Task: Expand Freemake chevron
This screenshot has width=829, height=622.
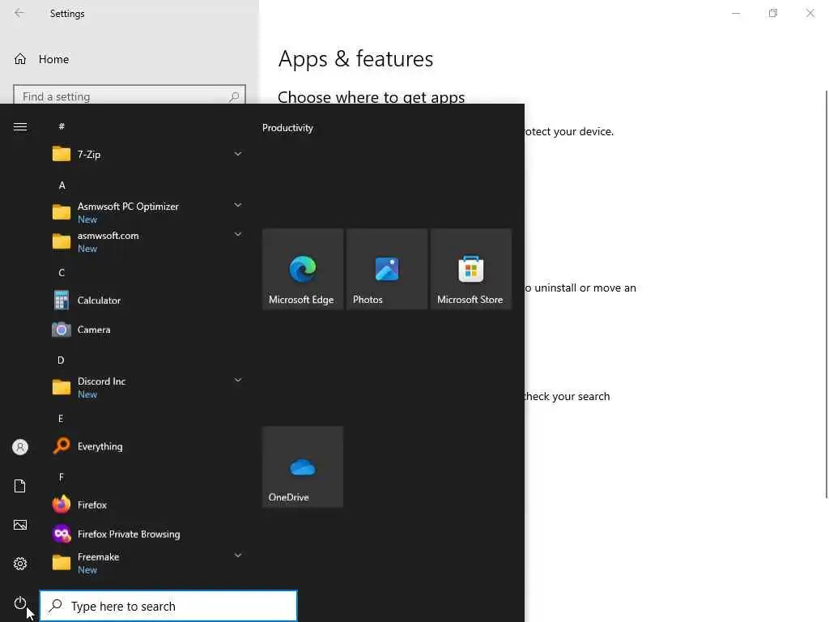Action: [x=238, y=556]
